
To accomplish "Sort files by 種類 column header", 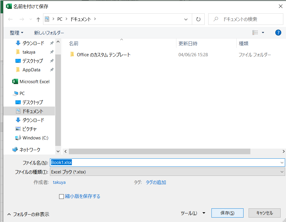I will (244, 44).
